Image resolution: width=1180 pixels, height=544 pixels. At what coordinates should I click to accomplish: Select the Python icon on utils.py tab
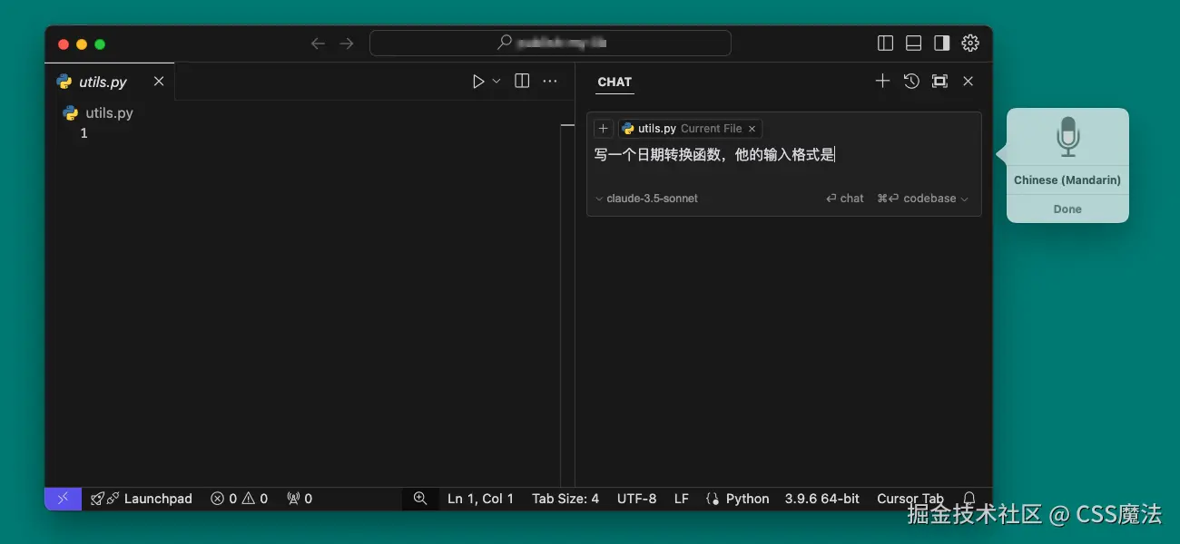coord(63,81)
